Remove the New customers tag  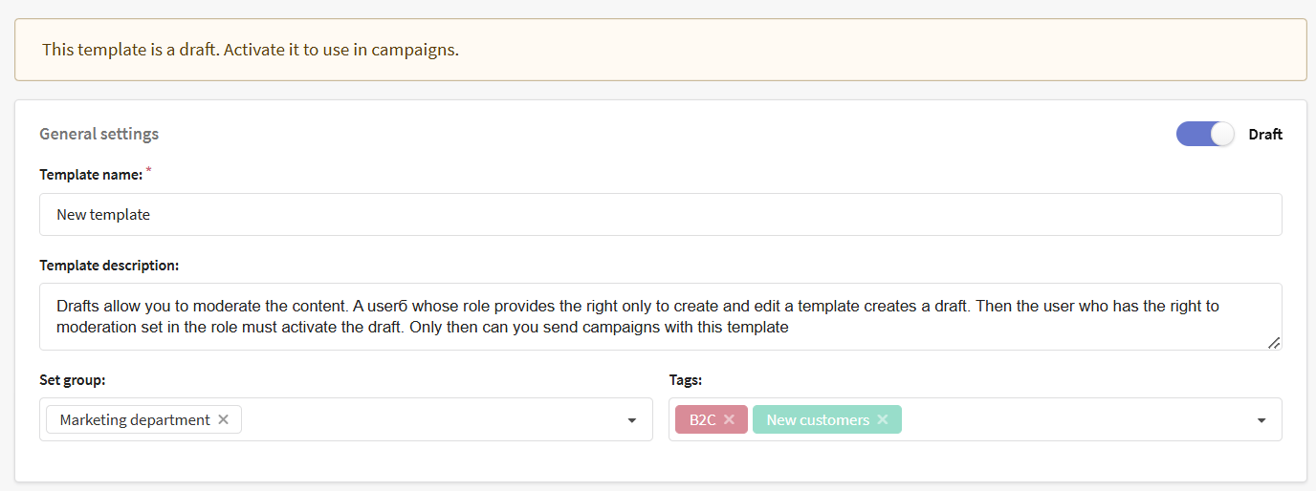883,419
